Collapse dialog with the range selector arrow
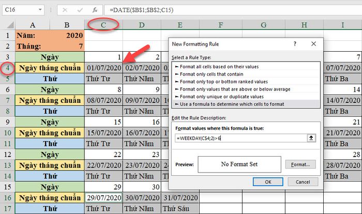The width and height of the screenshot is (362, 214). (x=311, y=138)
